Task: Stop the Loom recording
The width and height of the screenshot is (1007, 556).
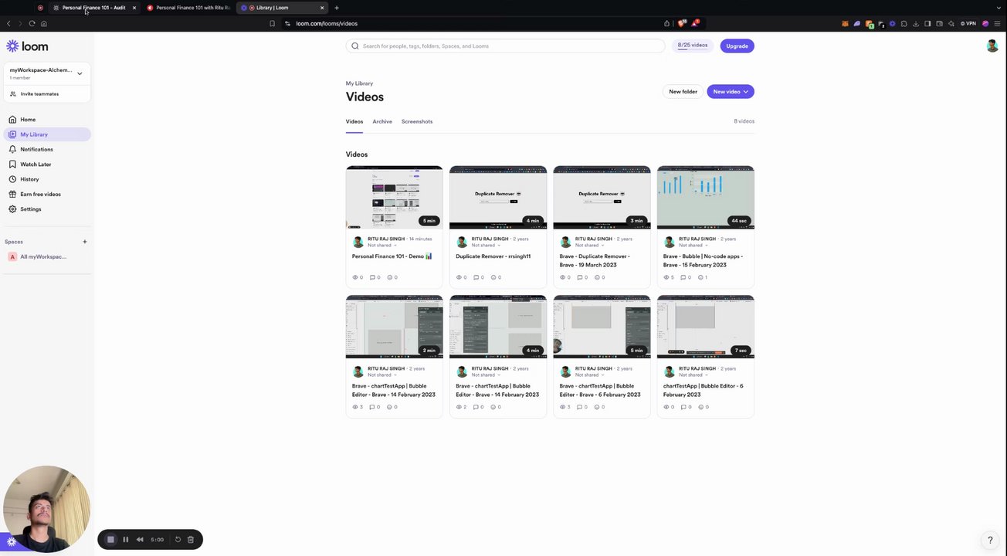Action: pyautogui.click(x=110, y=540)
